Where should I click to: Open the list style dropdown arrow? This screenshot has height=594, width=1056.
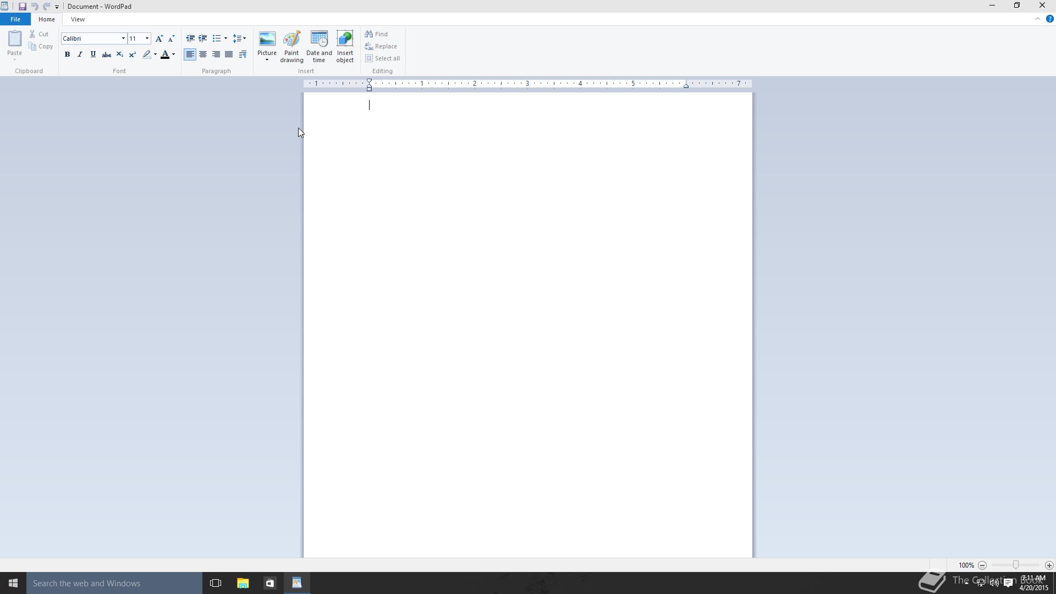(x=226, y=38)
